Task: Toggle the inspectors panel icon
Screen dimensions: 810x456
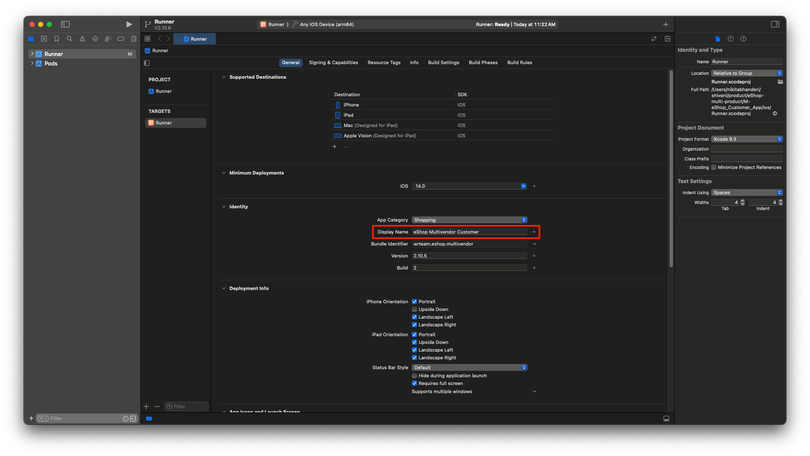Action: pyautogui.click(x=775, y=24)
